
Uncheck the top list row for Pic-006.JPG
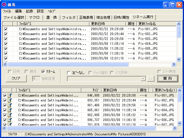point(6,53)
